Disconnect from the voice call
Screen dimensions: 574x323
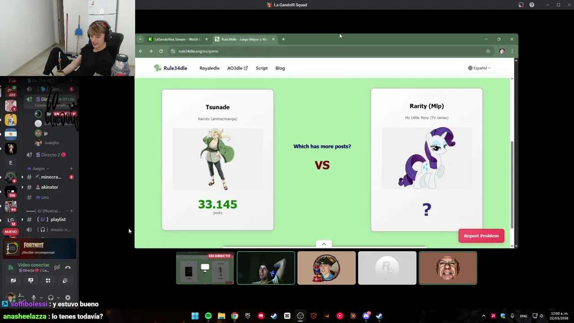(68, 267)
